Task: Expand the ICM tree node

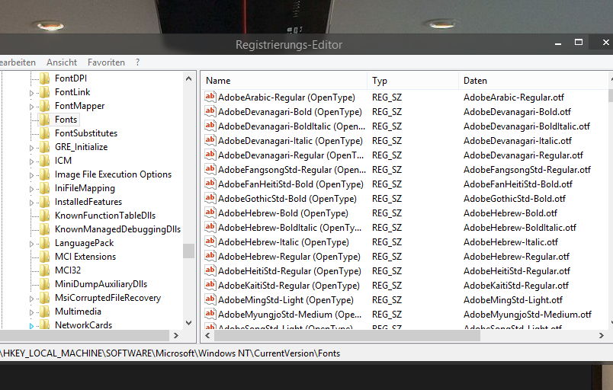Action: point(32,161)
